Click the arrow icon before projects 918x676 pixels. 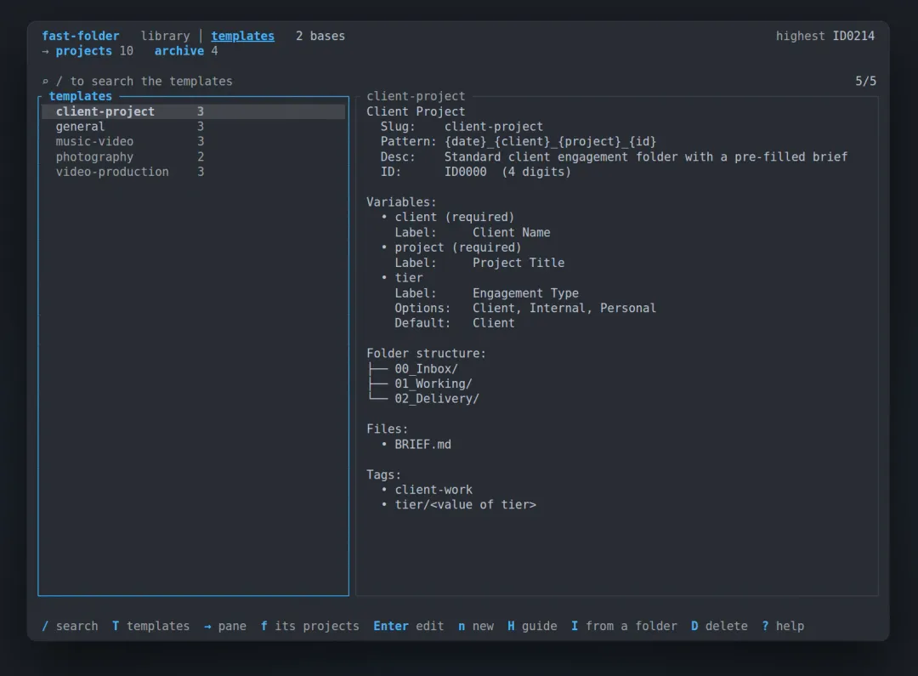click(45, 51)
